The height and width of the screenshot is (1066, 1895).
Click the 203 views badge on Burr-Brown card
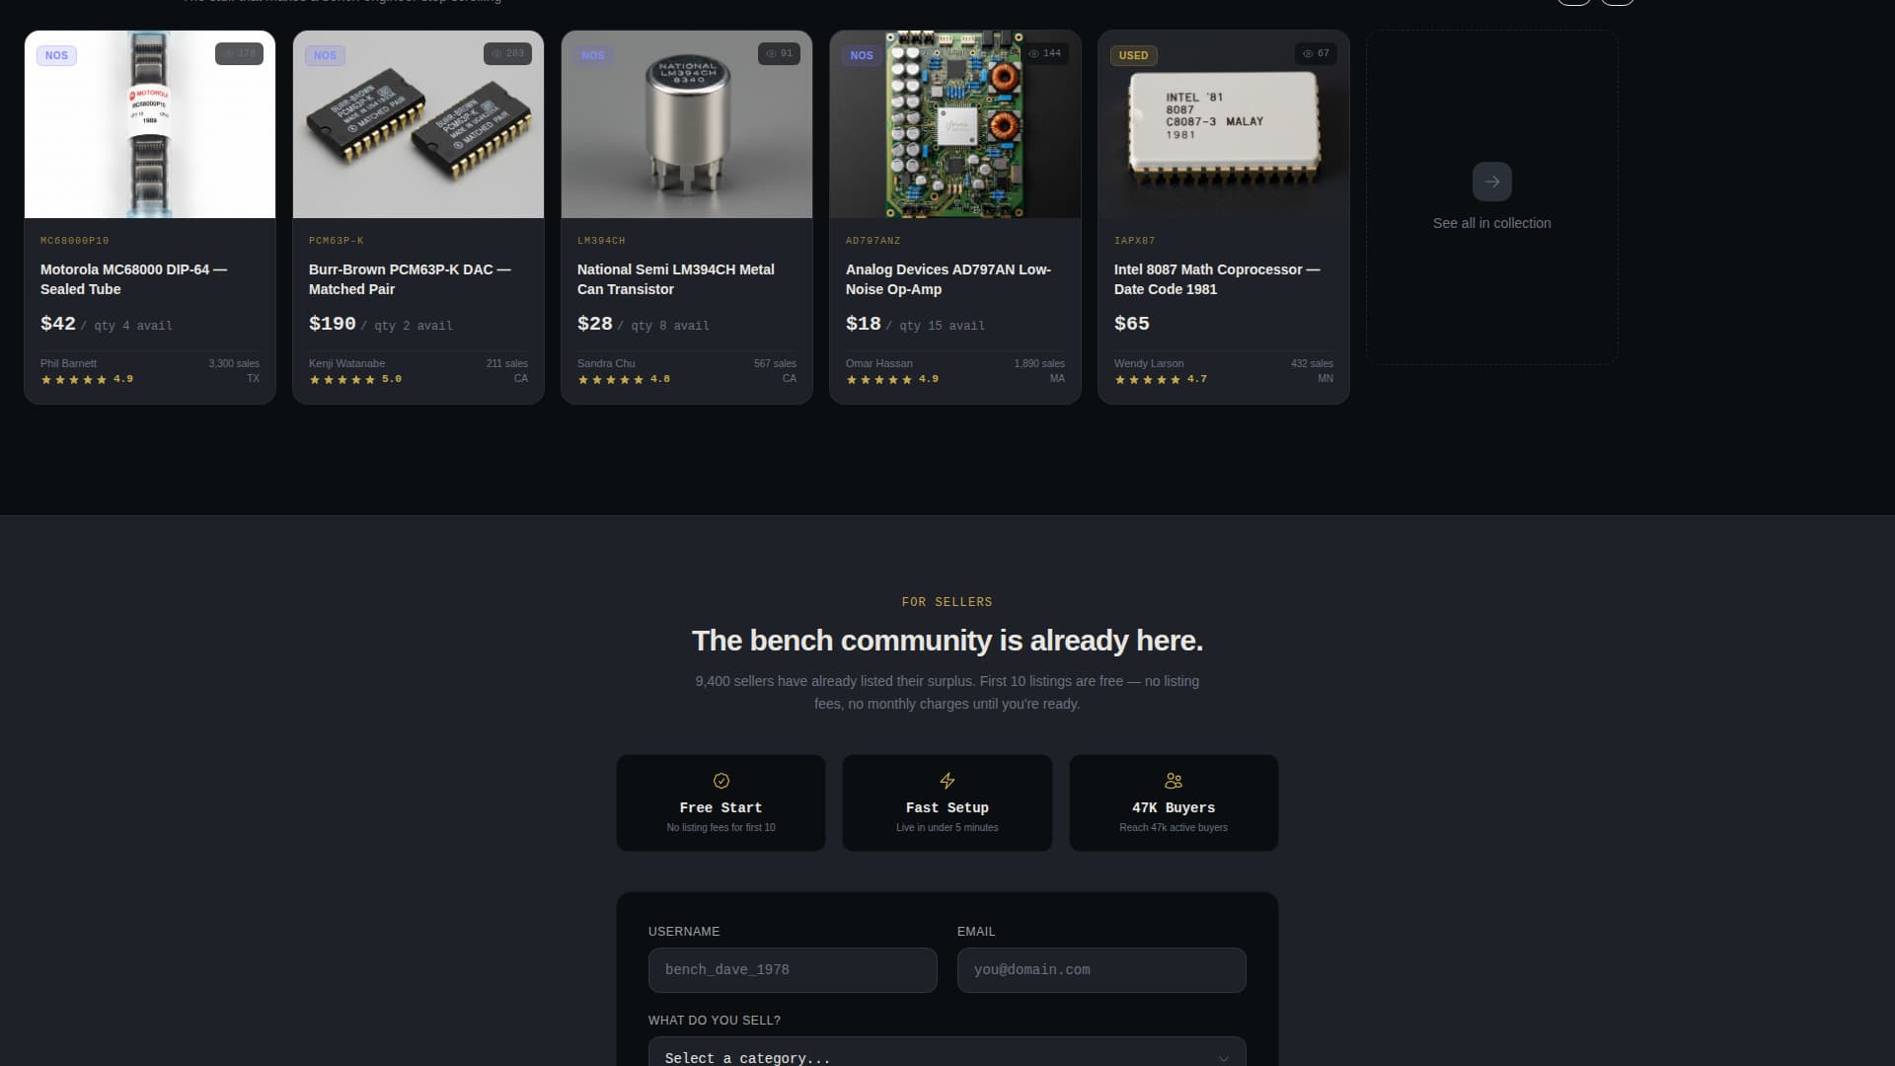pos(507,53)
